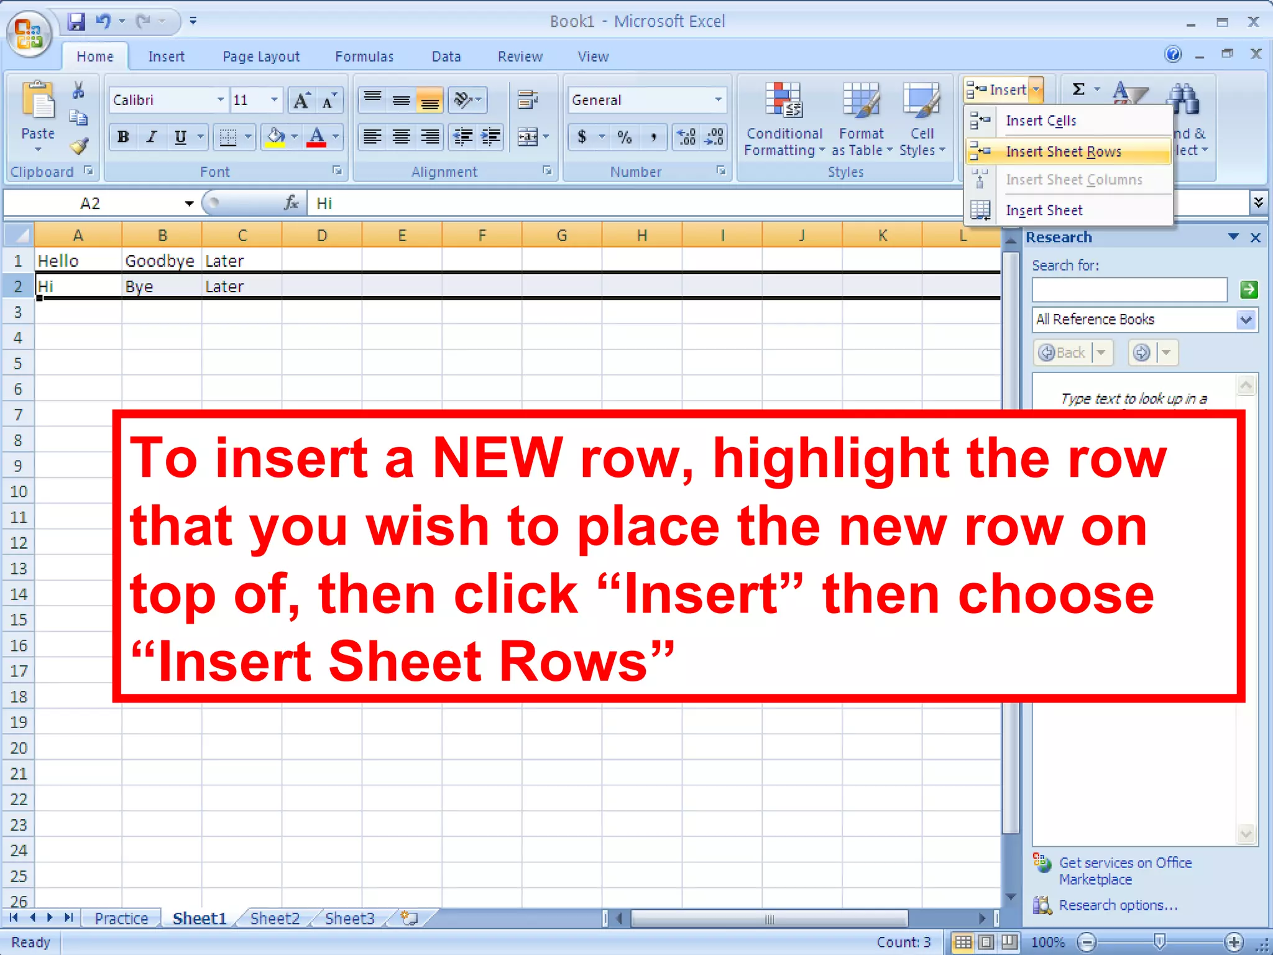
Task: Click Merge and Center icon
Action: [528, 137]
